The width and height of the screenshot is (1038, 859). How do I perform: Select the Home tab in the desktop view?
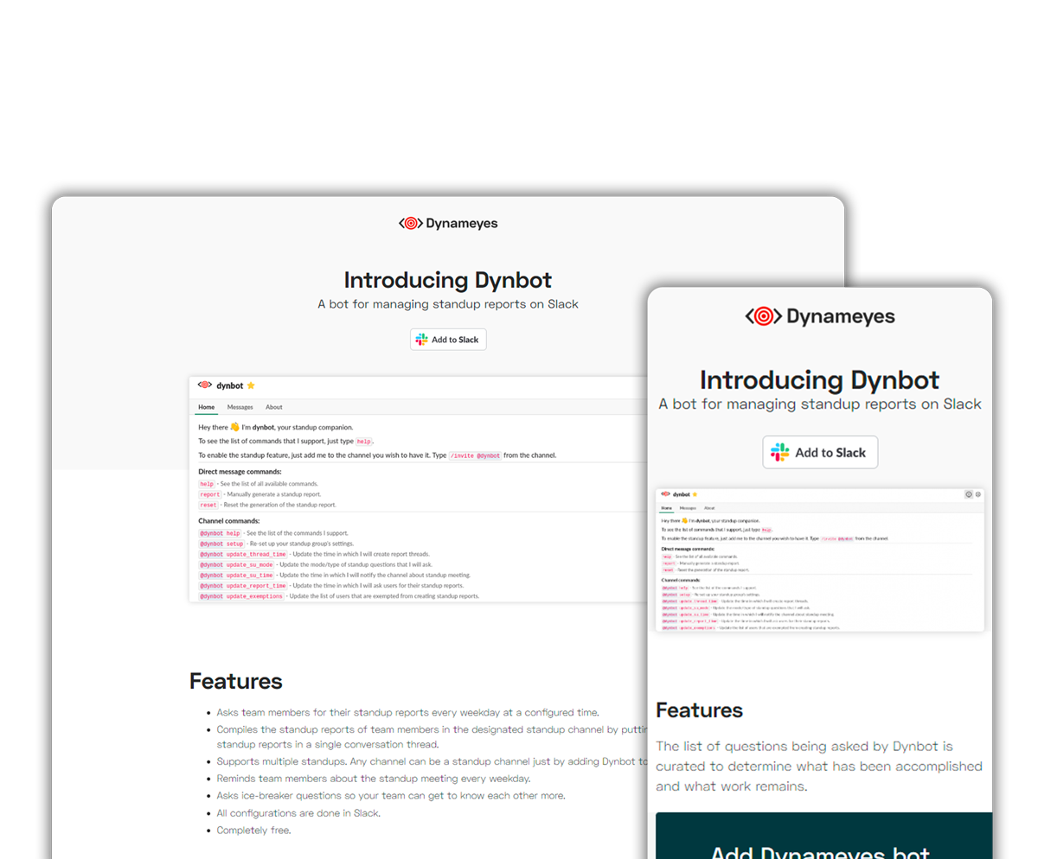206,407
